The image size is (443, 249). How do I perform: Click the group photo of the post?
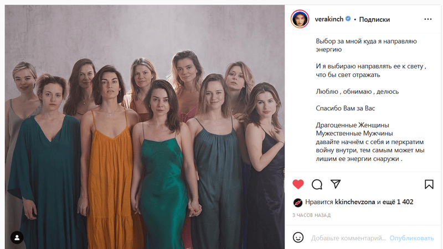pos(144,127)
